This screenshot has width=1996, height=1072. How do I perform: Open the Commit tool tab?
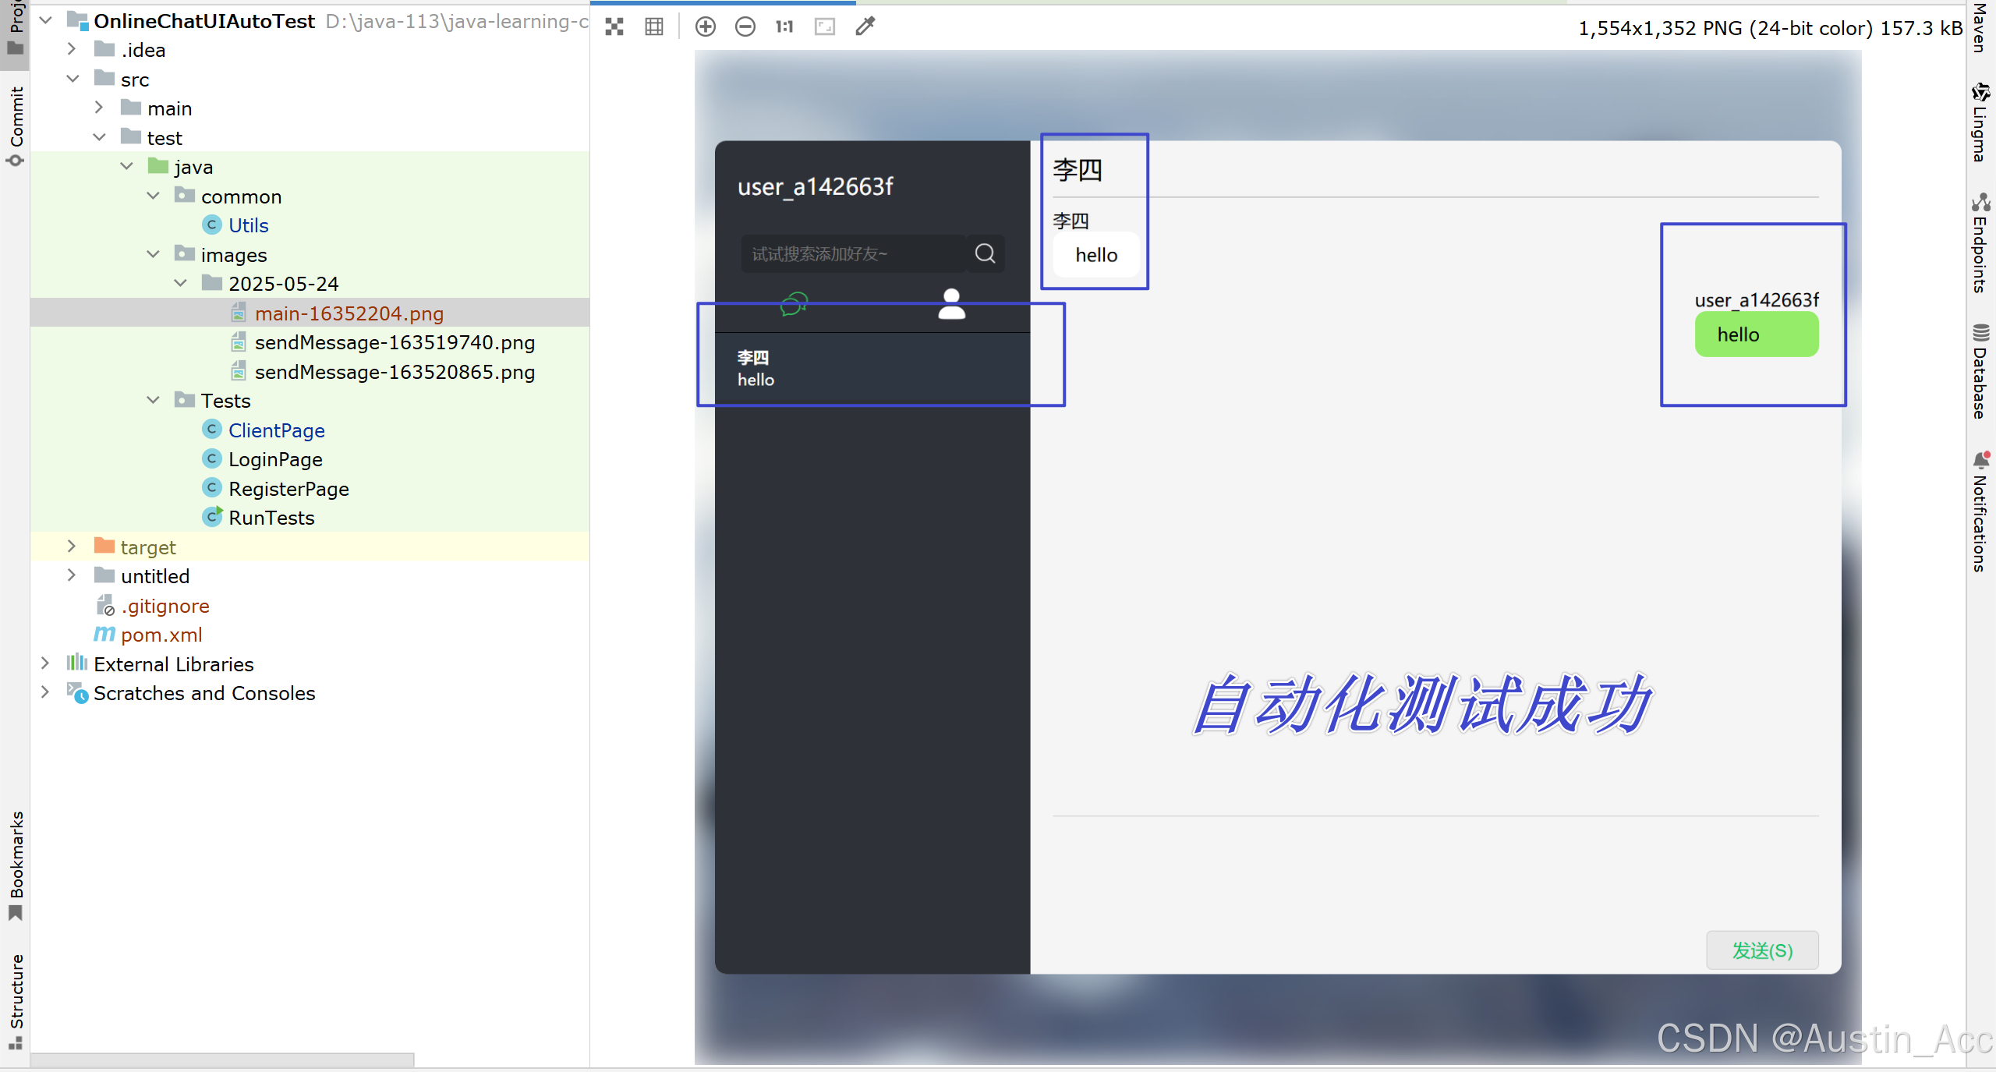pos(16,125)
